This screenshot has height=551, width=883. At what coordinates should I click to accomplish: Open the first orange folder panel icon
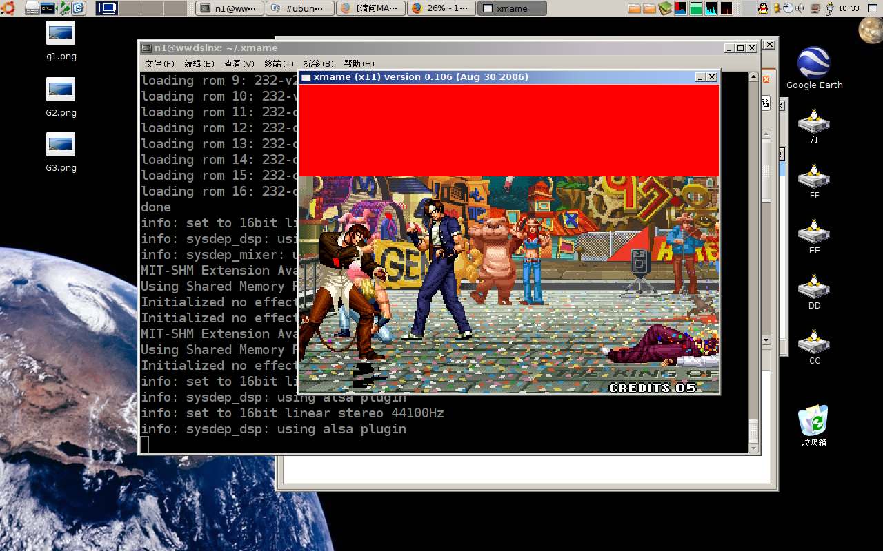[635, 8]
